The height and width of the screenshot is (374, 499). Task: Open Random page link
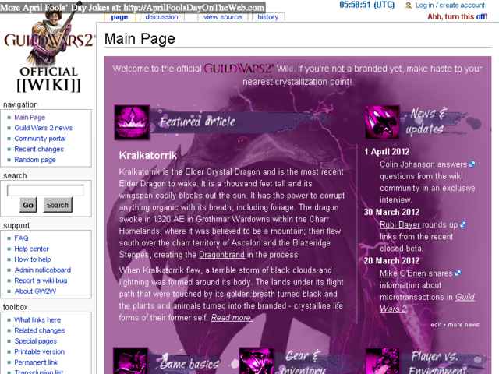[x=35, y=160]
